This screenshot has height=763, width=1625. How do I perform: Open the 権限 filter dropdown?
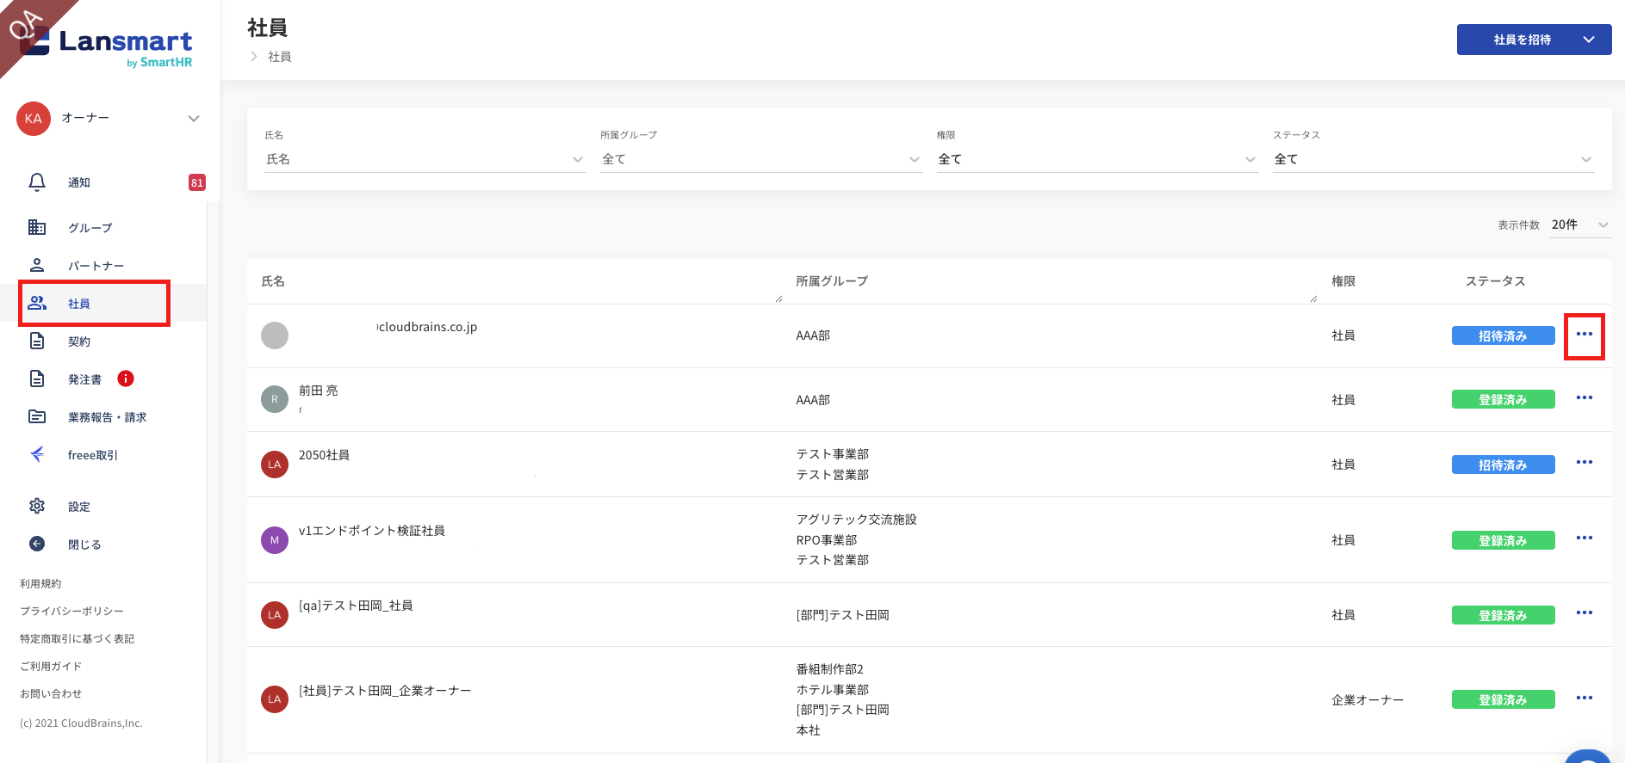coord(1096,159)
